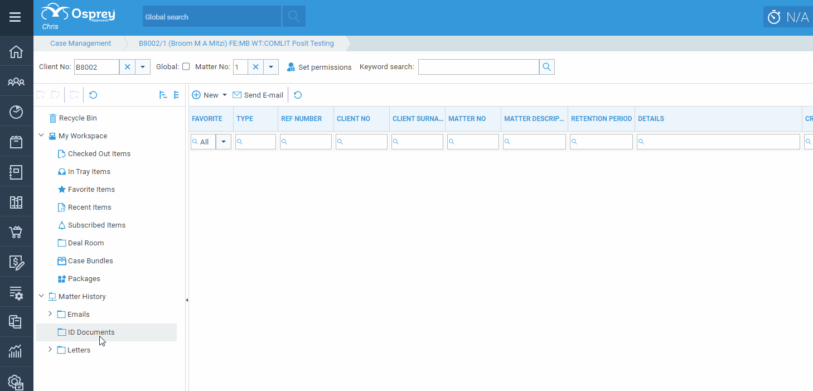Select the B8002/1 matter breadcrumb
The height and width of the screenshot is (391, 813).
(236, 44)
